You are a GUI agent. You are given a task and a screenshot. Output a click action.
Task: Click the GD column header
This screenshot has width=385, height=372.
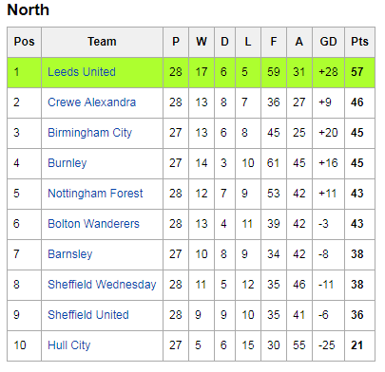coord(328,42)
